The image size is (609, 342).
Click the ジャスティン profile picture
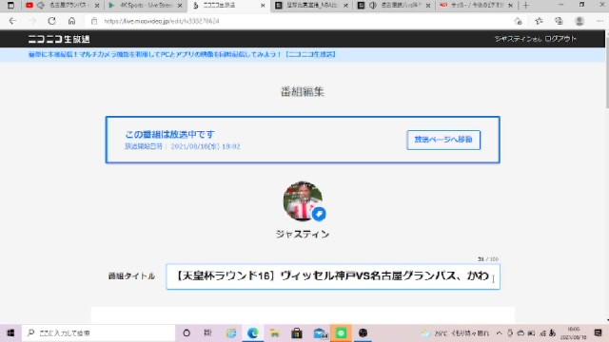tap(303, 200)
